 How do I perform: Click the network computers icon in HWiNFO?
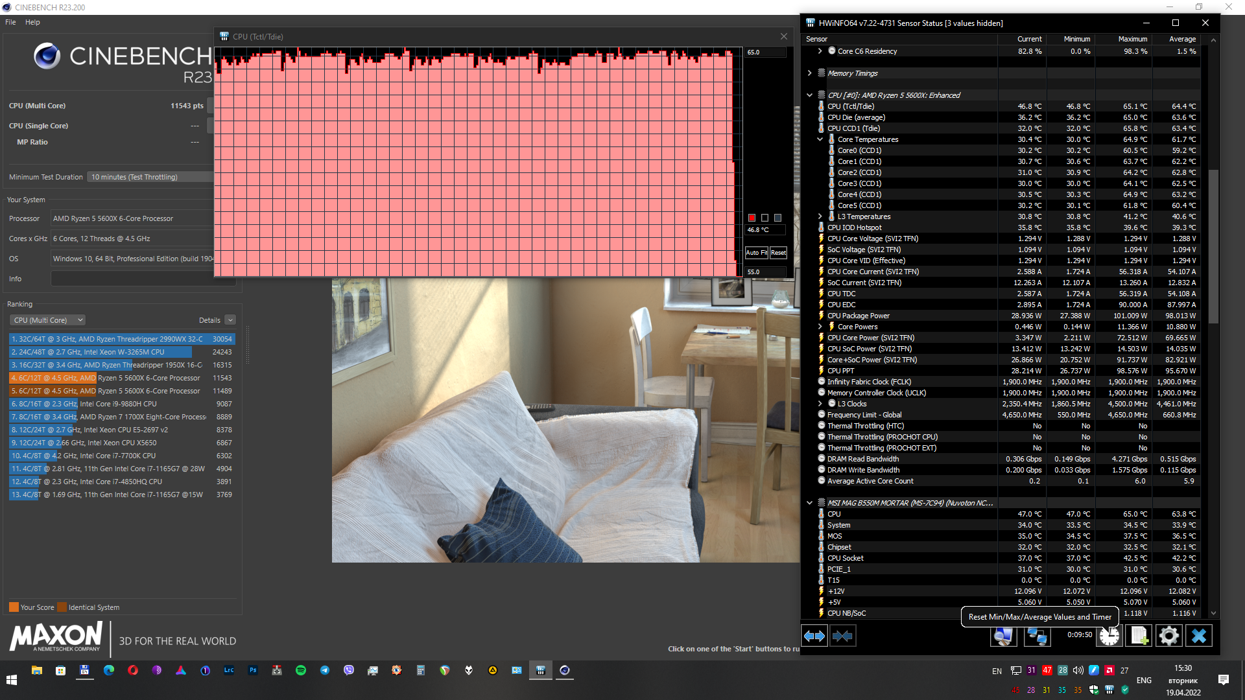[1036, 636]
